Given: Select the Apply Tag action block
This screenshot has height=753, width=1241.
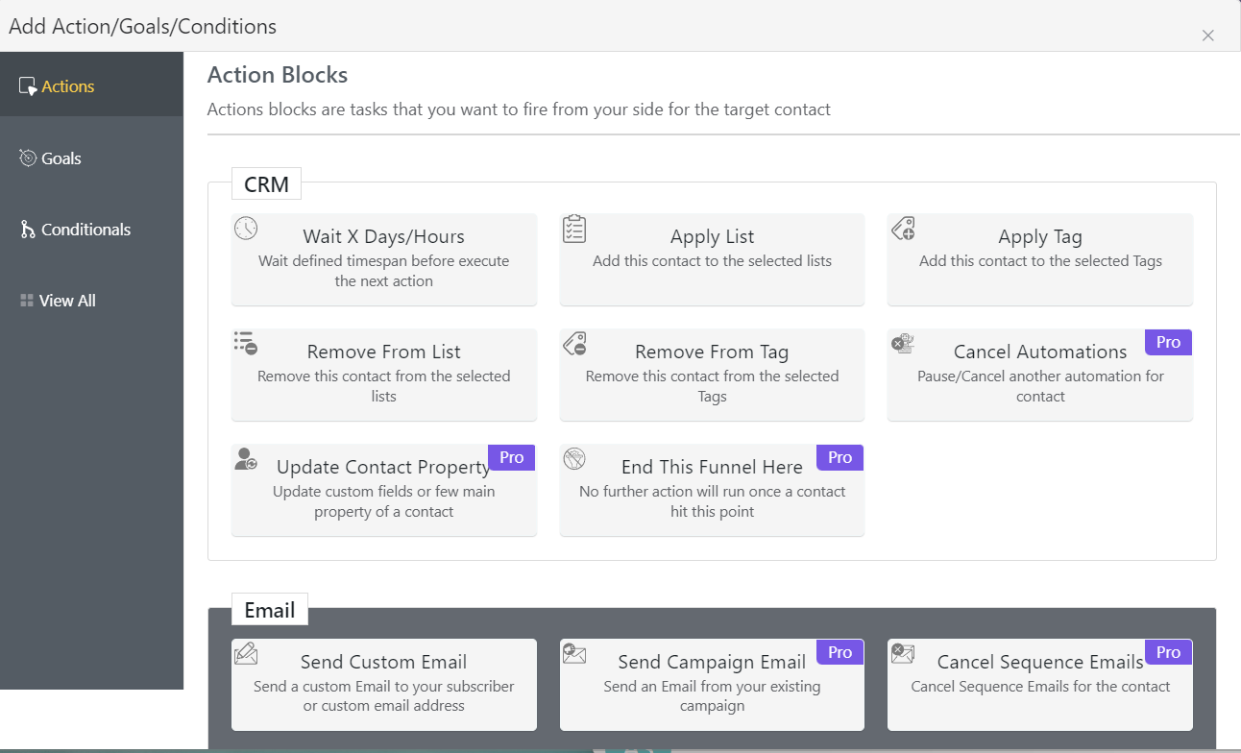Looking at the screenshot, I should [x=1040, y=259].
